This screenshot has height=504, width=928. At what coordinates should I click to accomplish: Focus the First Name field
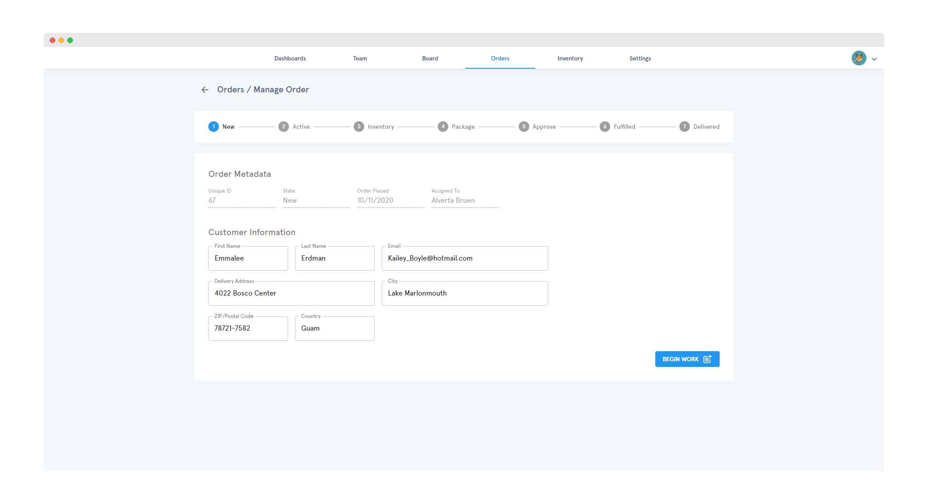pos(248,258)
